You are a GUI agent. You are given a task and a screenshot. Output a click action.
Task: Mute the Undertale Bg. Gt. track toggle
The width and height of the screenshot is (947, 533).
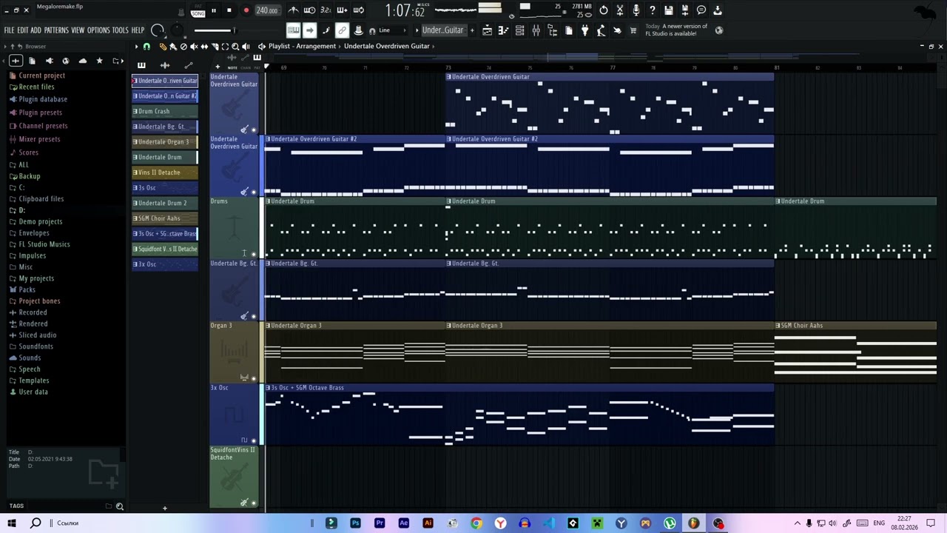[x=254, y=316]
